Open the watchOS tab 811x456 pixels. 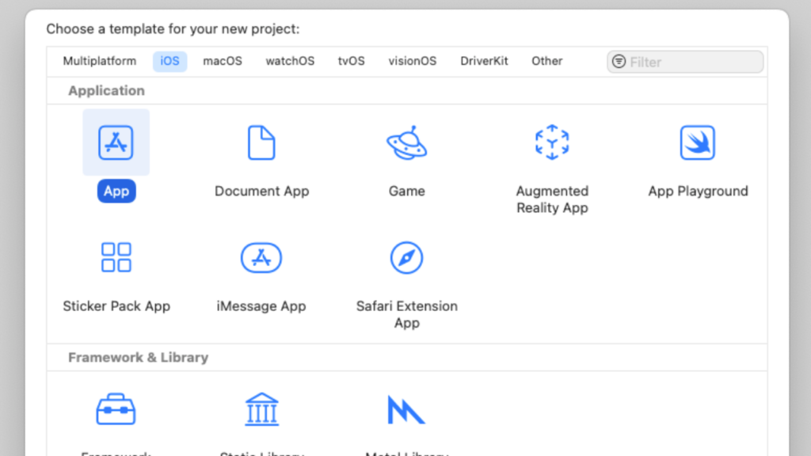pyautogui.click(x=290, y=61)
